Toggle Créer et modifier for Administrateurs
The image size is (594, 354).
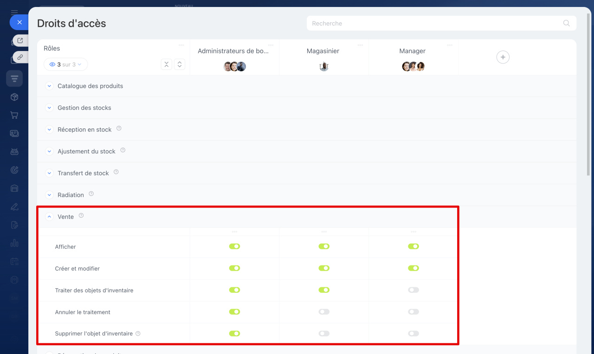(x=234, y=268)
